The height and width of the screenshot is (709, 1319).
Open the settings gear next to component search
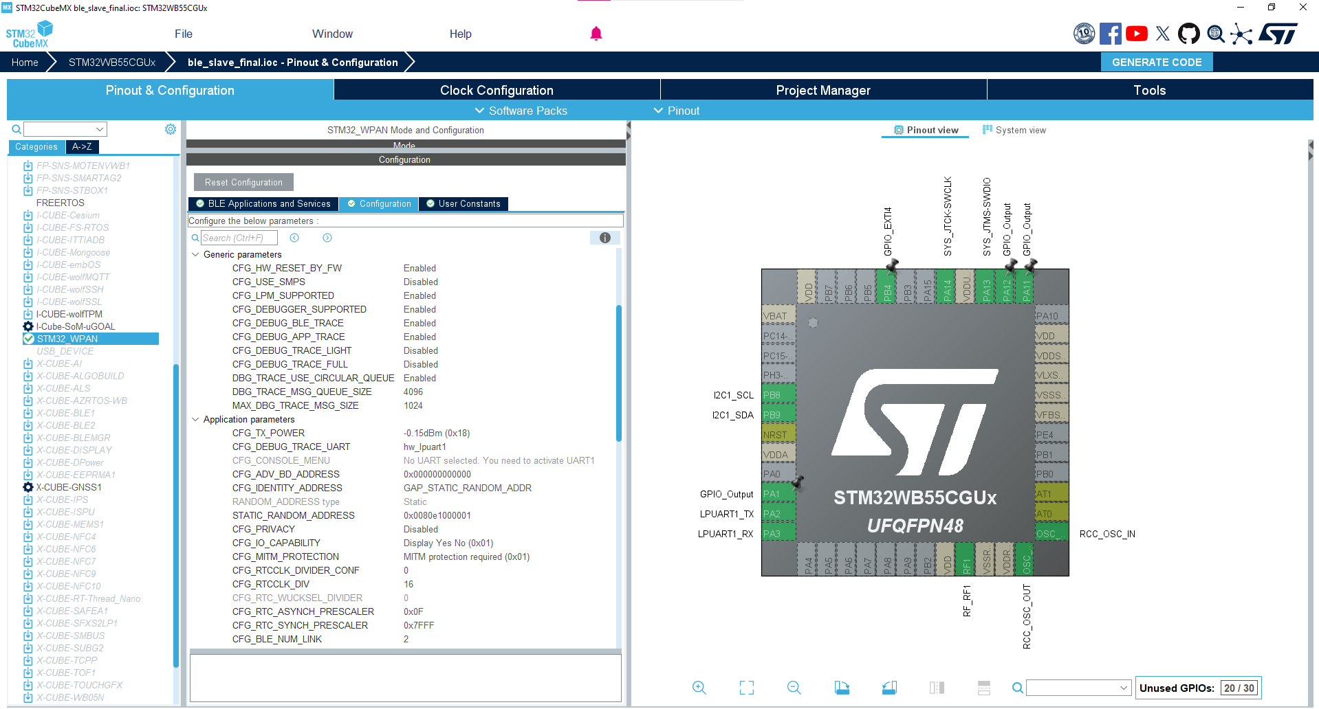coord(170,128)
